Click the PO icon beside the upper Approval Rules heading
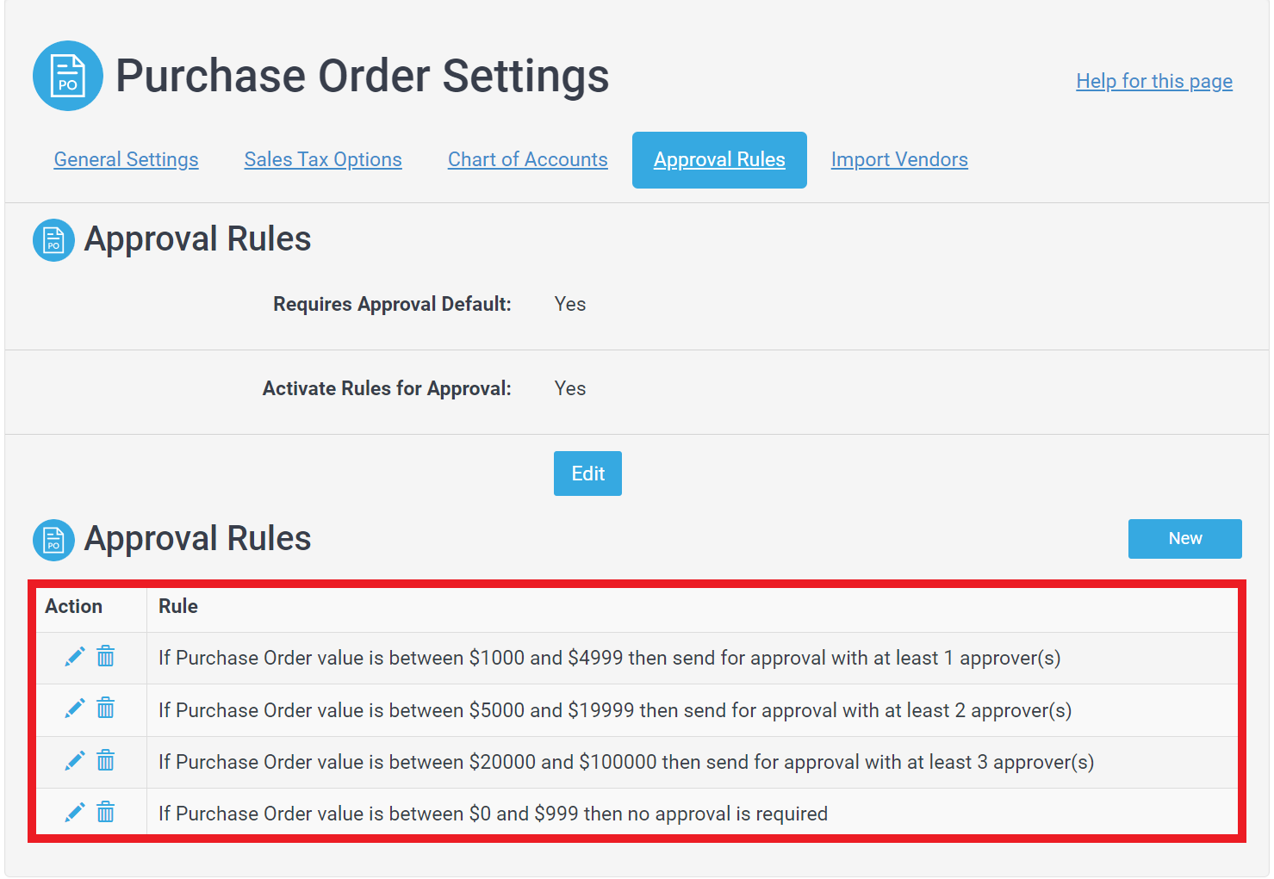 [x=53, y=240]
